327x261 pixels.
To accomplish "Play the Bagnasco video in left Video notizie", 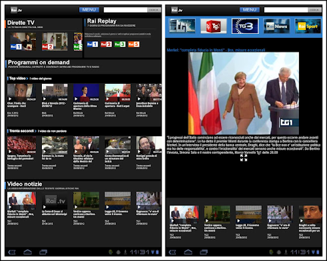I will 149,201.
